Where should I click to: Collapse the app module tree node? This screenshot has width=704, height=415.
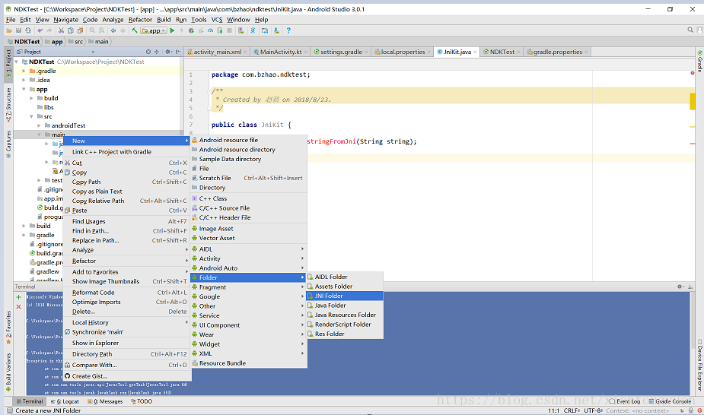point(24,89)
